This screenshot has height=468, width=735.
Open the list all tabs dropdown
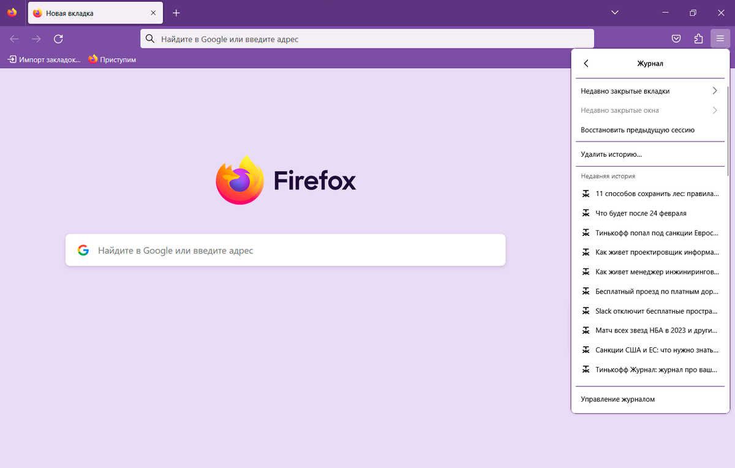coord(615,13)
